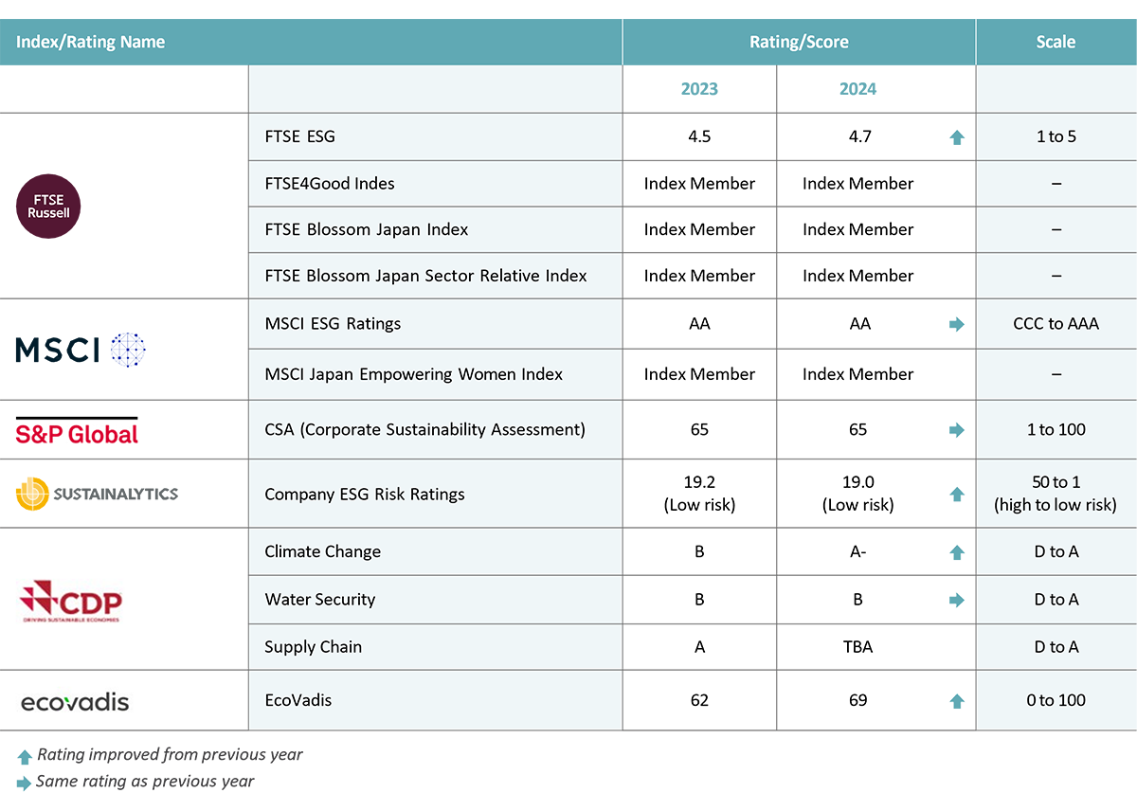Select the 'CCC to AAA' scale value
This screenshot has height=811, width=1137.
click(x=1056, y=323)
